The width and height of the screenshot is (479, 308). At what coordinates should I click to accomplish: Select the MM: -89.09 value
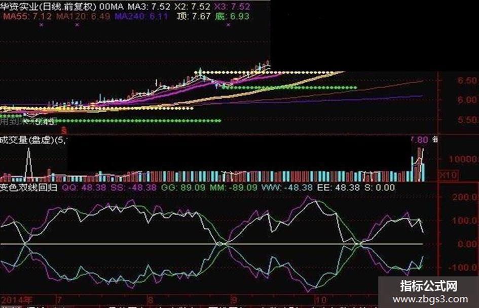click(x=233, y=188)
